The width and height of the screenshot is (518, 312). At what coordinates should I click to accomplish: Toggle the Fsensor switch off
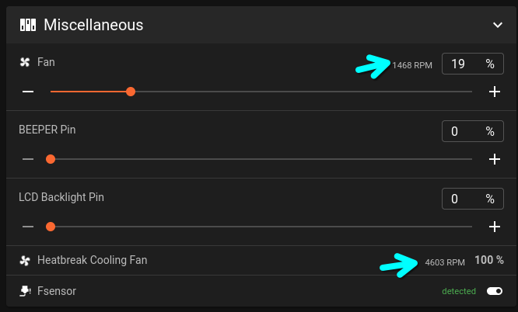tap(495, 291)
